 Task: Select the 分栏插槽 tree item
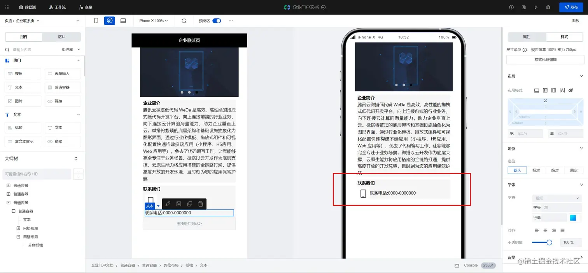(x=35, y=245)
